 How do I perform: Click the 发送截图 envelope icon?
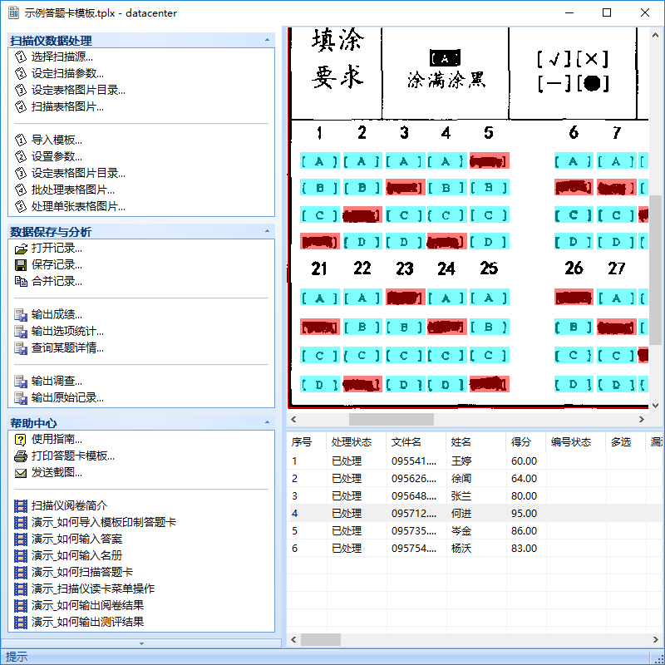click(x=20, y=473)
